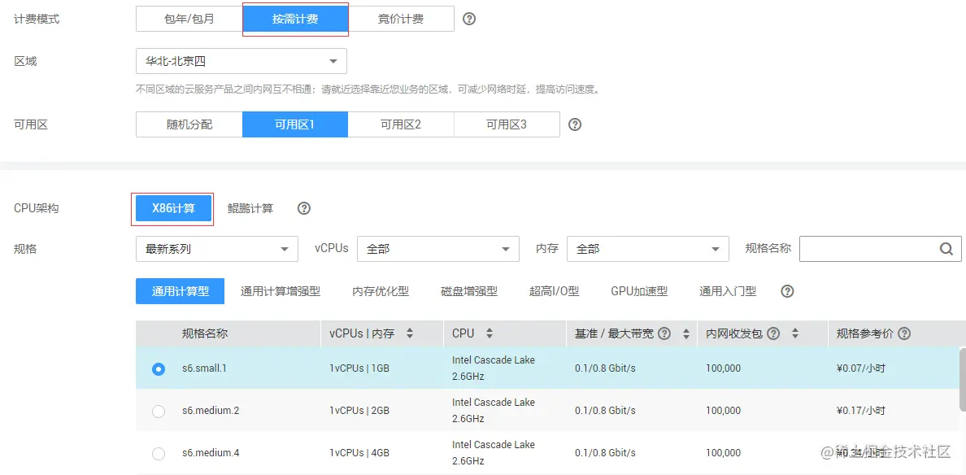Switch to 通用入门型 tab

pyautogui.click(x=729, y=291)
